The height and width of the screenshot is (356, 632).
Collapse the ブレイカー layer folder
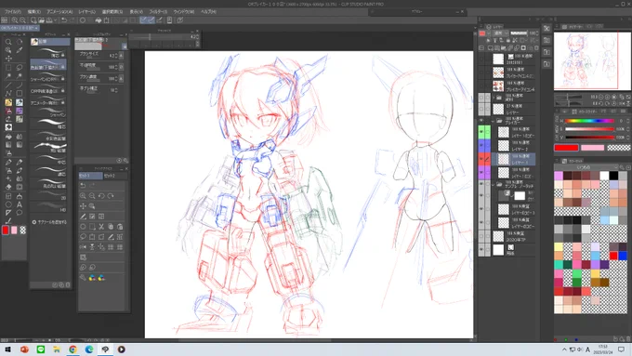click(493, 121)
